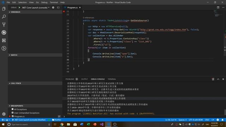Switch to the TERMINAL panel tab
Viewport: 226px width, 127px height.
(x=112, y=79)
